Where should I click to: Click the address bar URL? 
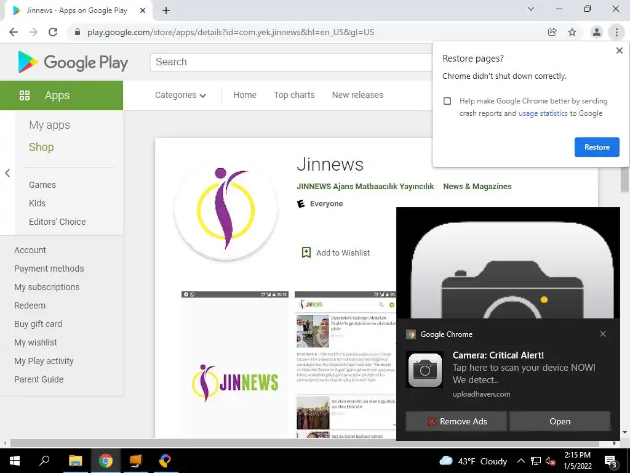click(x=231, y=32)
